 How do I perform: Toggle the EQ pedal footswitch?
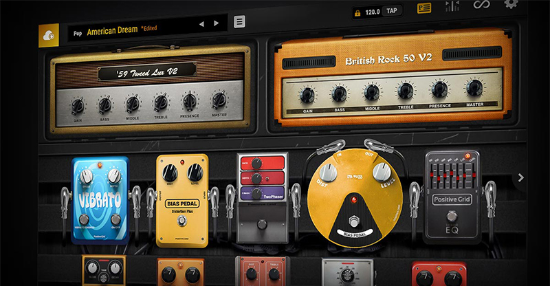coord(452,215)
